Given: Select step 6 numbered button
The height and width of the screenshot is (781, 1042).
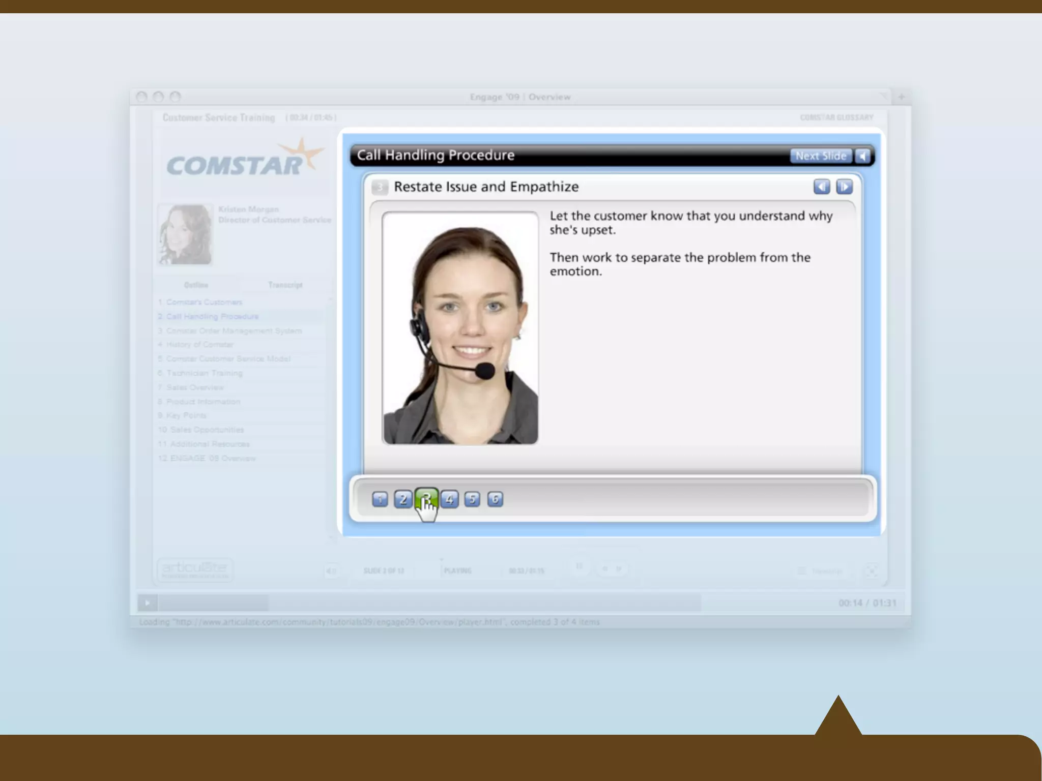Looking at the screenshot, I should pyautogui.click(x=495, y=499).
